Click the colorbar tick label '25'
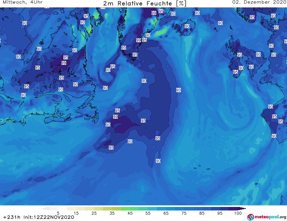Screen dimensions: 287x221 [94, 213]
